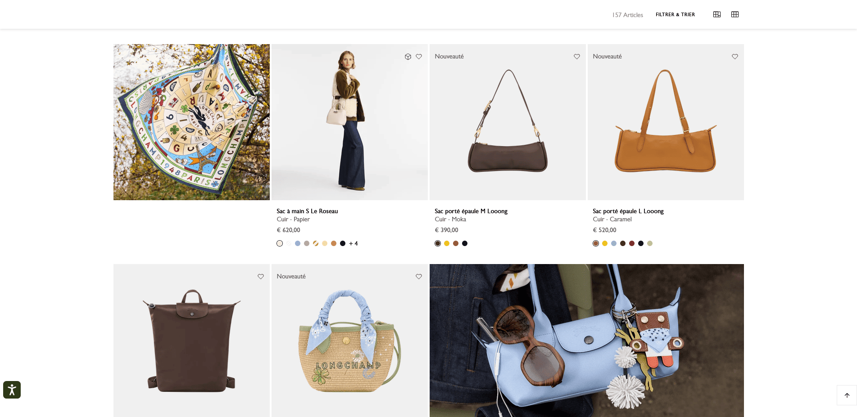Select cognac swatch for Le Roseau
The image size is (857, 417).
coord(334,243)
